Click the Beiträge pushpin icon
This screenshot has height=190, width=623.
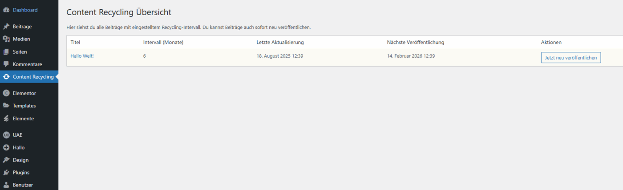[6, 27]
